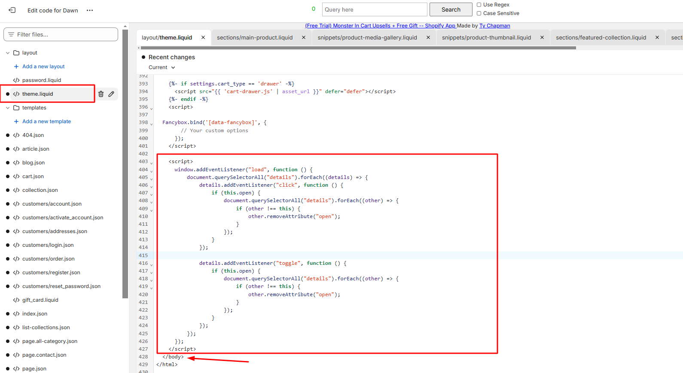This screenshot has height=373, width=683.
Task: Collapse the layout folder chevron
Action: [8, 53]
